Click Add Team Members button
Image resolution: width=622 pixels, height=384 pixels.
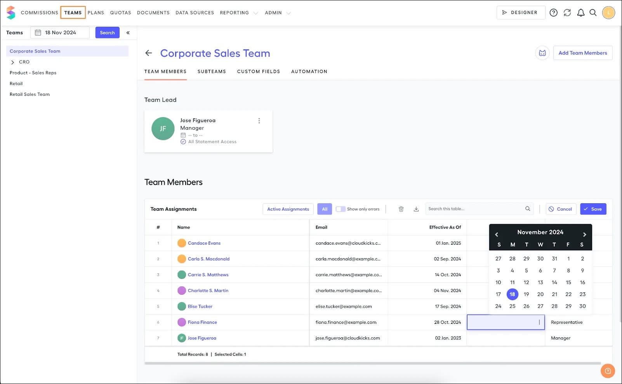582,53
